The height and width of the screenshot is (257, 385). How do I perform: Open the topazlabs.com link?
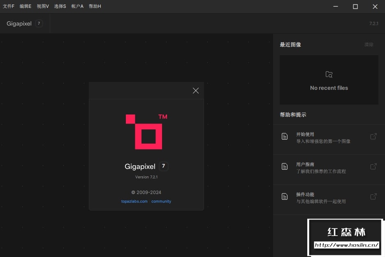click(135, 201)
